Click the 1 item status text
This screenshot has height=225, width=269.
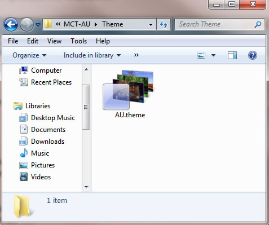(x=57, y=201)
